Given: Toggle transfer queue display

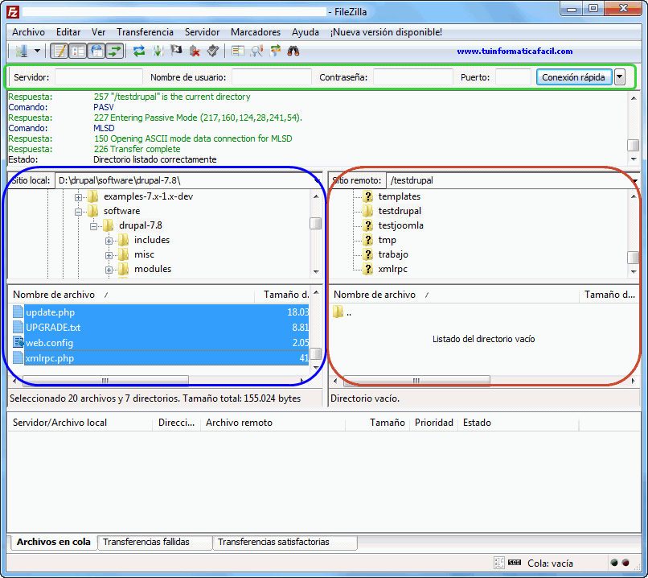Looking at the screenshot, I should [x=114, y=51].
